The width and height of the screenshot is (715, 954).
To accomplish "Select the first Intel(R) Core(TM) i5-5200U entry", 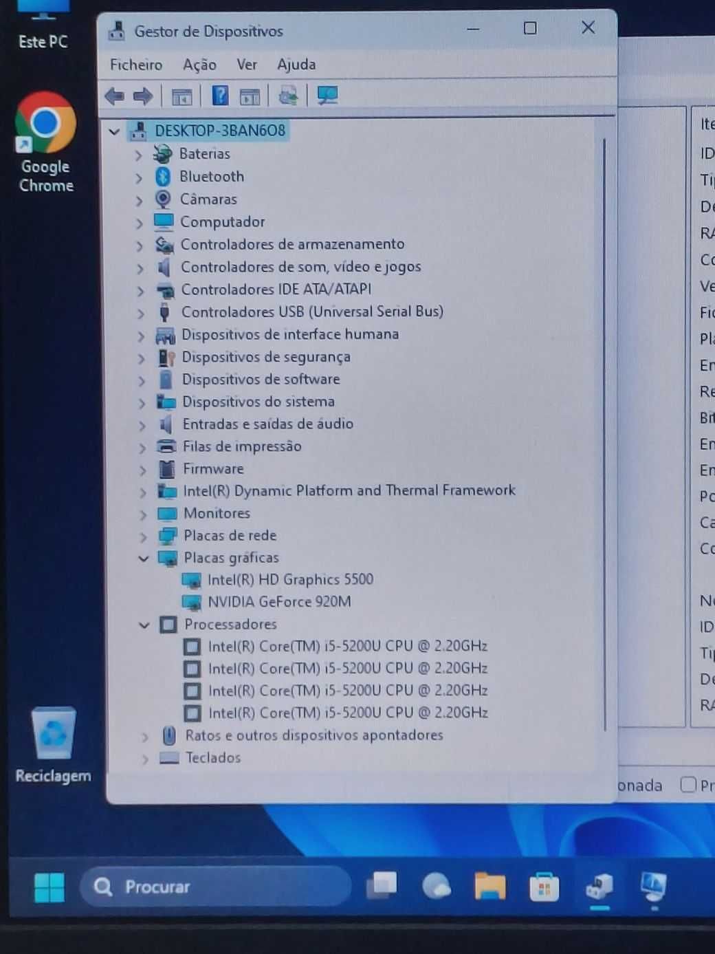I will coord(347,647).
